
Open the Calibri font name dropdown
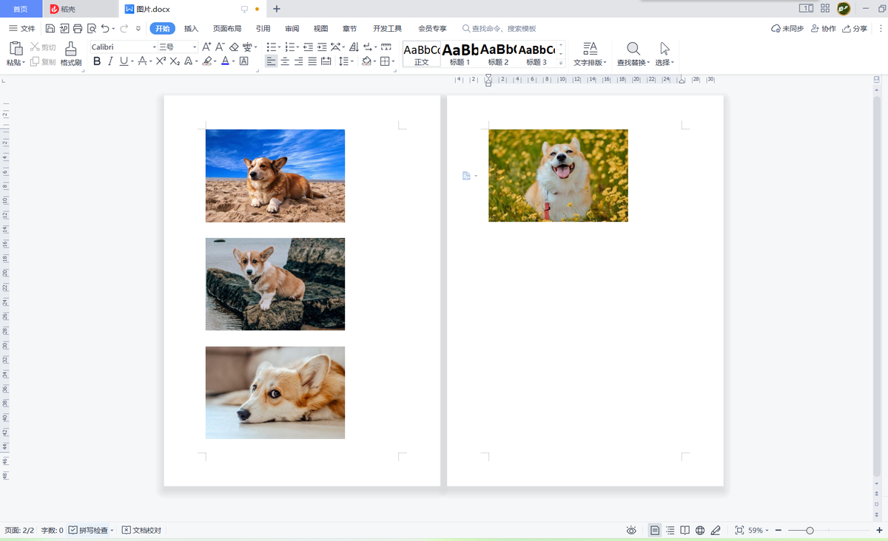point(123,47)
